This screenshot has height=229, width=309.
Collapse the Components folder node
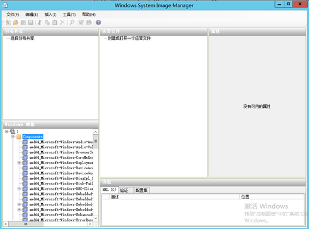click(x=13, y=136)
